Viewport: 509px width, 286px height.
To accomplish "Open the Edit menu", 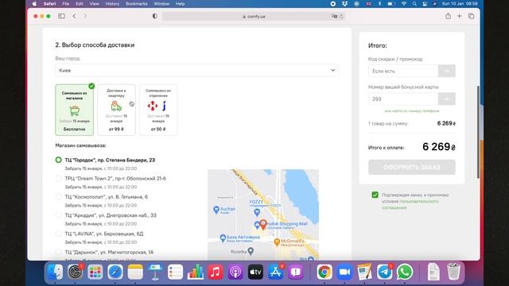I will [x=80, y=4].
